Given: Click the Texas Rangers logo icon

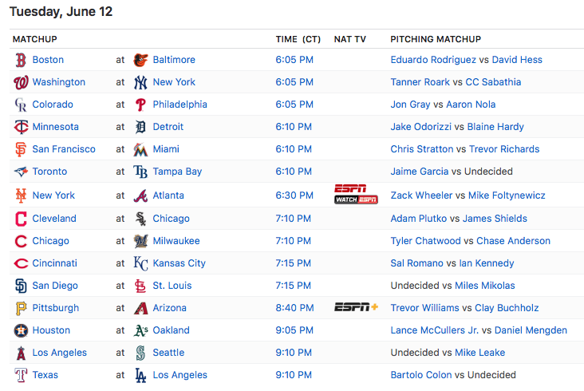Looking at the screenshot, I should point(21,375).
